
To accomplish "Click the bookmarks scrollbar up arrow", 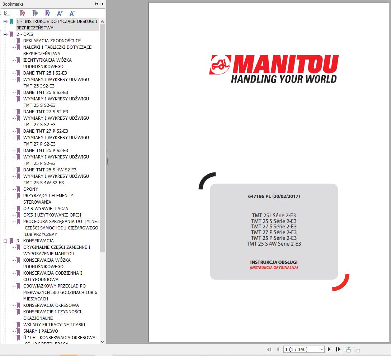I will 102,22.
